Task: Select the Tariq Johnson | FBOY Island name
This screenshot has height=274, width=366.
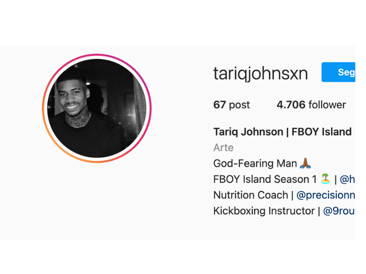Action: 282,132
